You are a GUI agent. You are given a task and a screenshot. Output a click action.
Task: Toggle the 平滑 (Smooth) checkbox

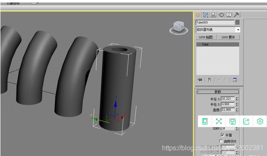pos(222,135)
